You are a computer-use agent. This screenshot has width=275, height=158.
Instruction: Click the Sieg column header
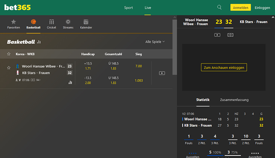pyautogui.click(x=139, y=54)
